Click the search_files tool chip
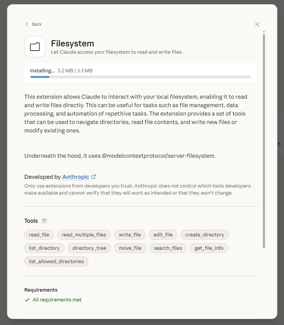Viewport: 284px width, 325px height. coord(168,248)
